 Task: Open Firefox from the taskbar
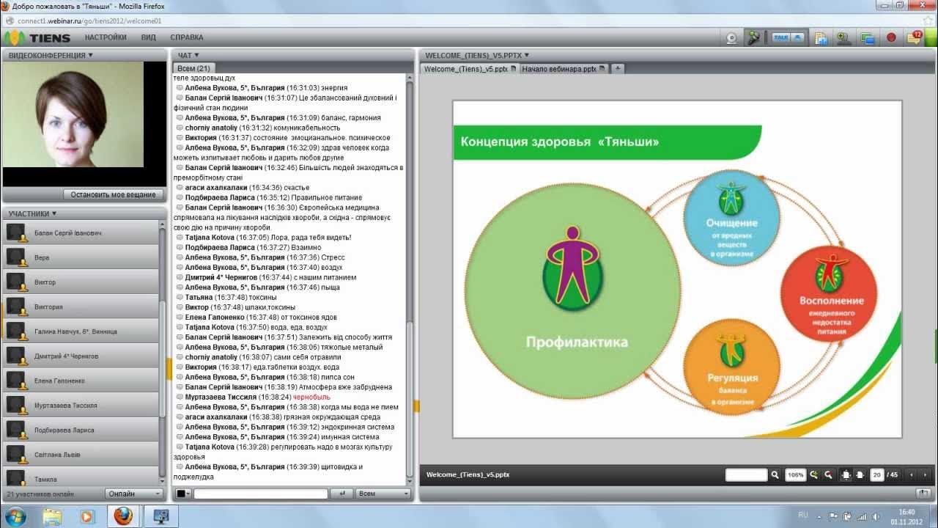tap(122, 516)
